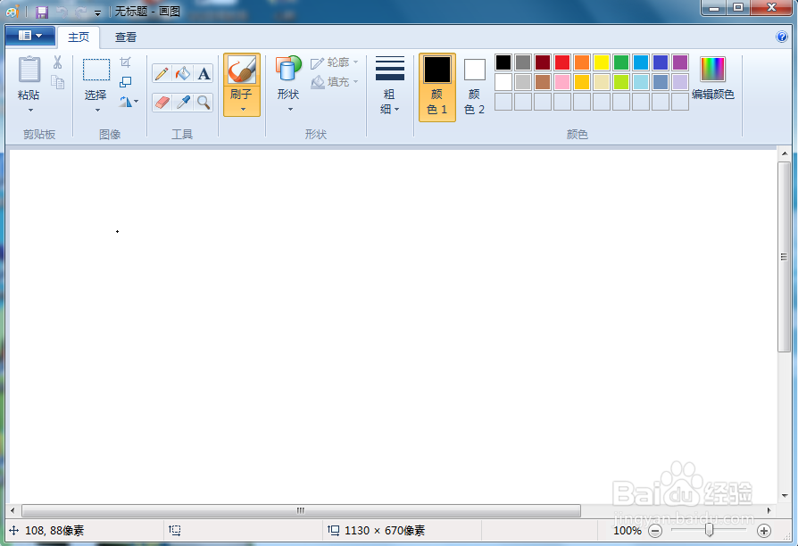Click the horizontal scrollbar thumb
Screen dimensions: 798x546
[x=302, y=510]
